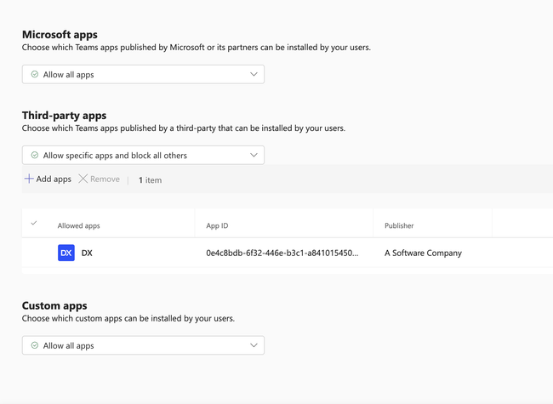Open the Microsoft apps dropdown
The image size is (553, 404).
click(143, 75)
